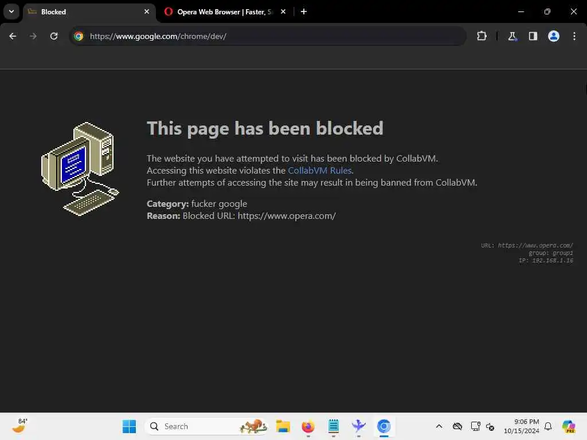Switch to Chrome Dev taskbar icon
The image size is (587, 440).
pos(383,426)
